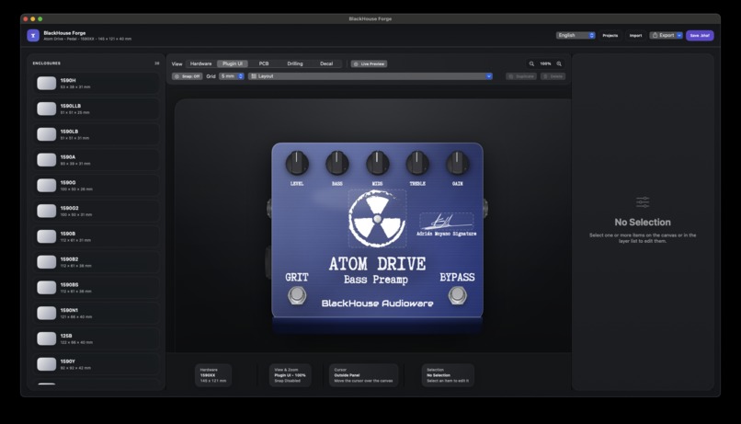Expand the Export options arrow

679,36
